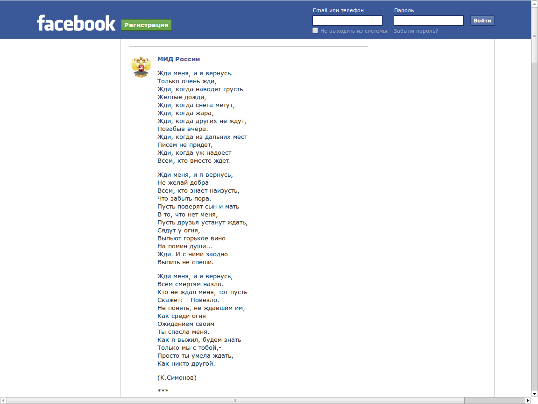
Task: Click the Facebook logo
Action: tap(76, 23)
